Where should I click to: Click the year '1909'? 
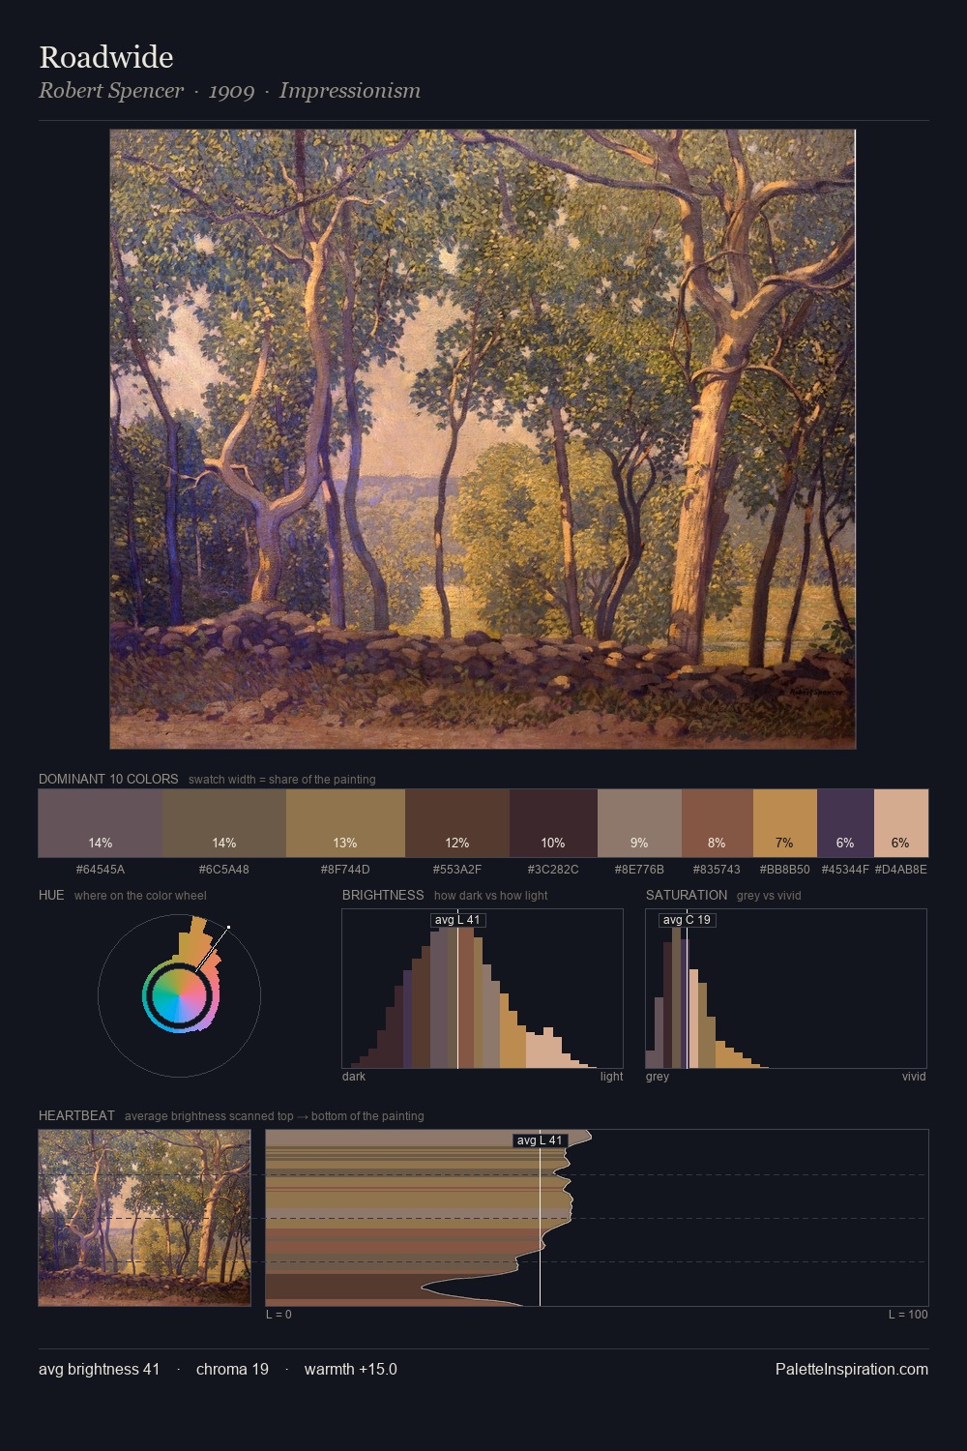click(x=231, y=91)
